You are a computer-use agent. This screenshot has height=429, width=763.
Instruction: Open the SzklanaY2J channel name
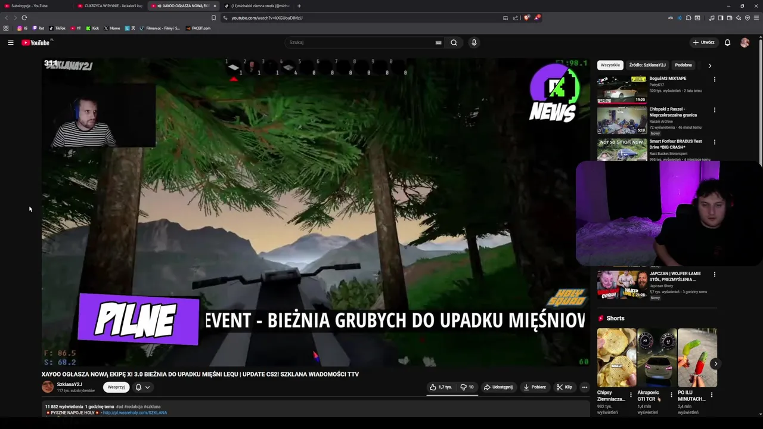point(69,384)
